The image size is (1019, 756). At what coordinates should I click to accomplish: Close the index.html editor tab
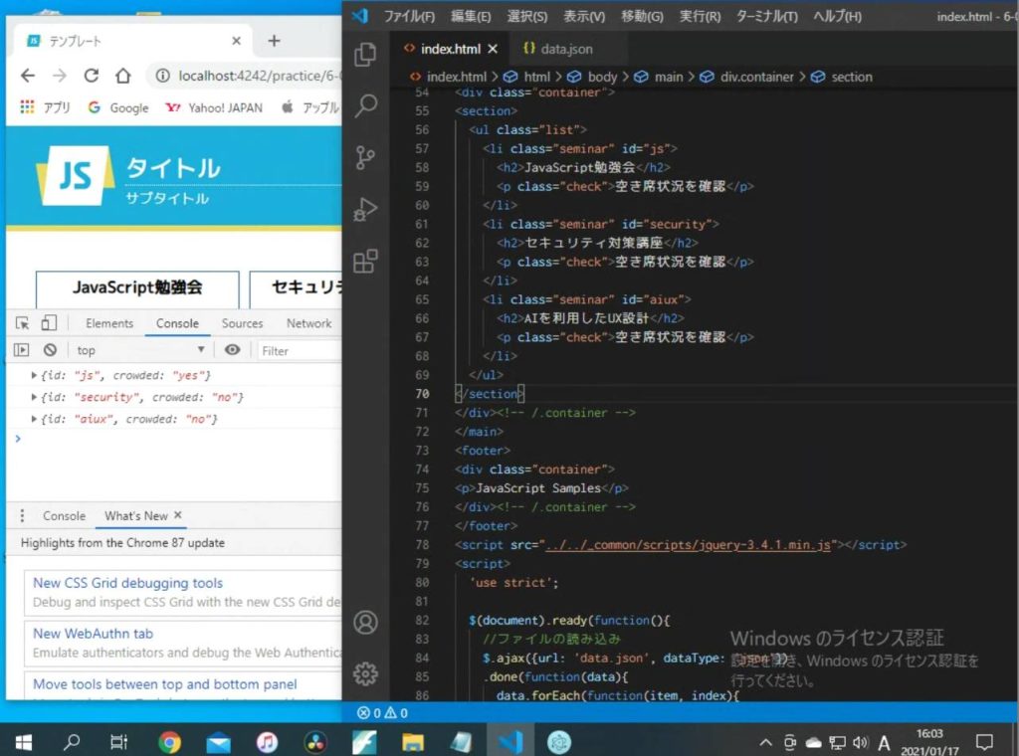point(494,49)
